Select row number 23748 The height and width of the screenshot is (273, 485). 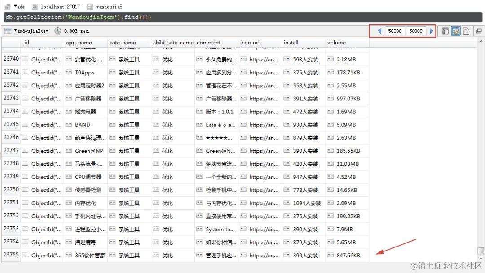11,163
